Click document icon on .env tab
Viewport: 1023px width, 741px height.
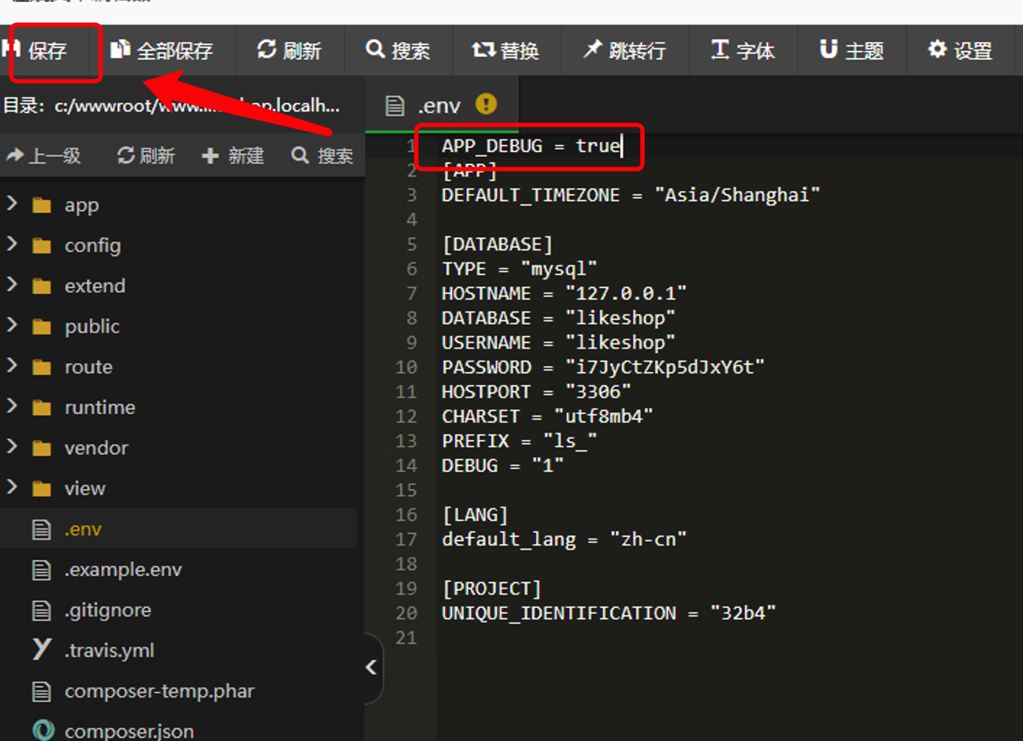(395, 106)
